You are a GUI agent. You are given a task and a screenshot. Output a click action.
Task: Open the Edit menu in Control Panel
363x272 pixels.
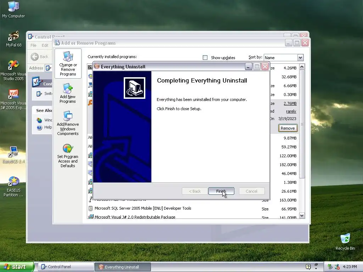coord(45,45)
